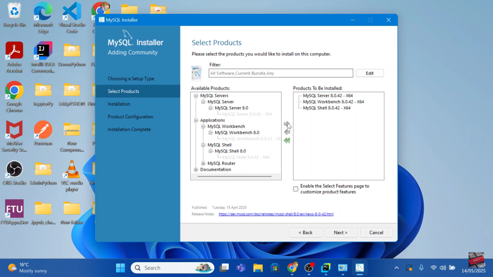The image size is (493, 277).
Task: Select the EdwinPython folder on the desktop
Action: (43, 173)
